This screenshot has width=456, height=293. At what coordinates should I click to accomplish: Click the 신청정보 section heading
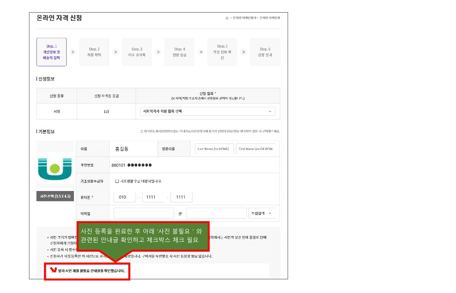(x=47, y=79)
